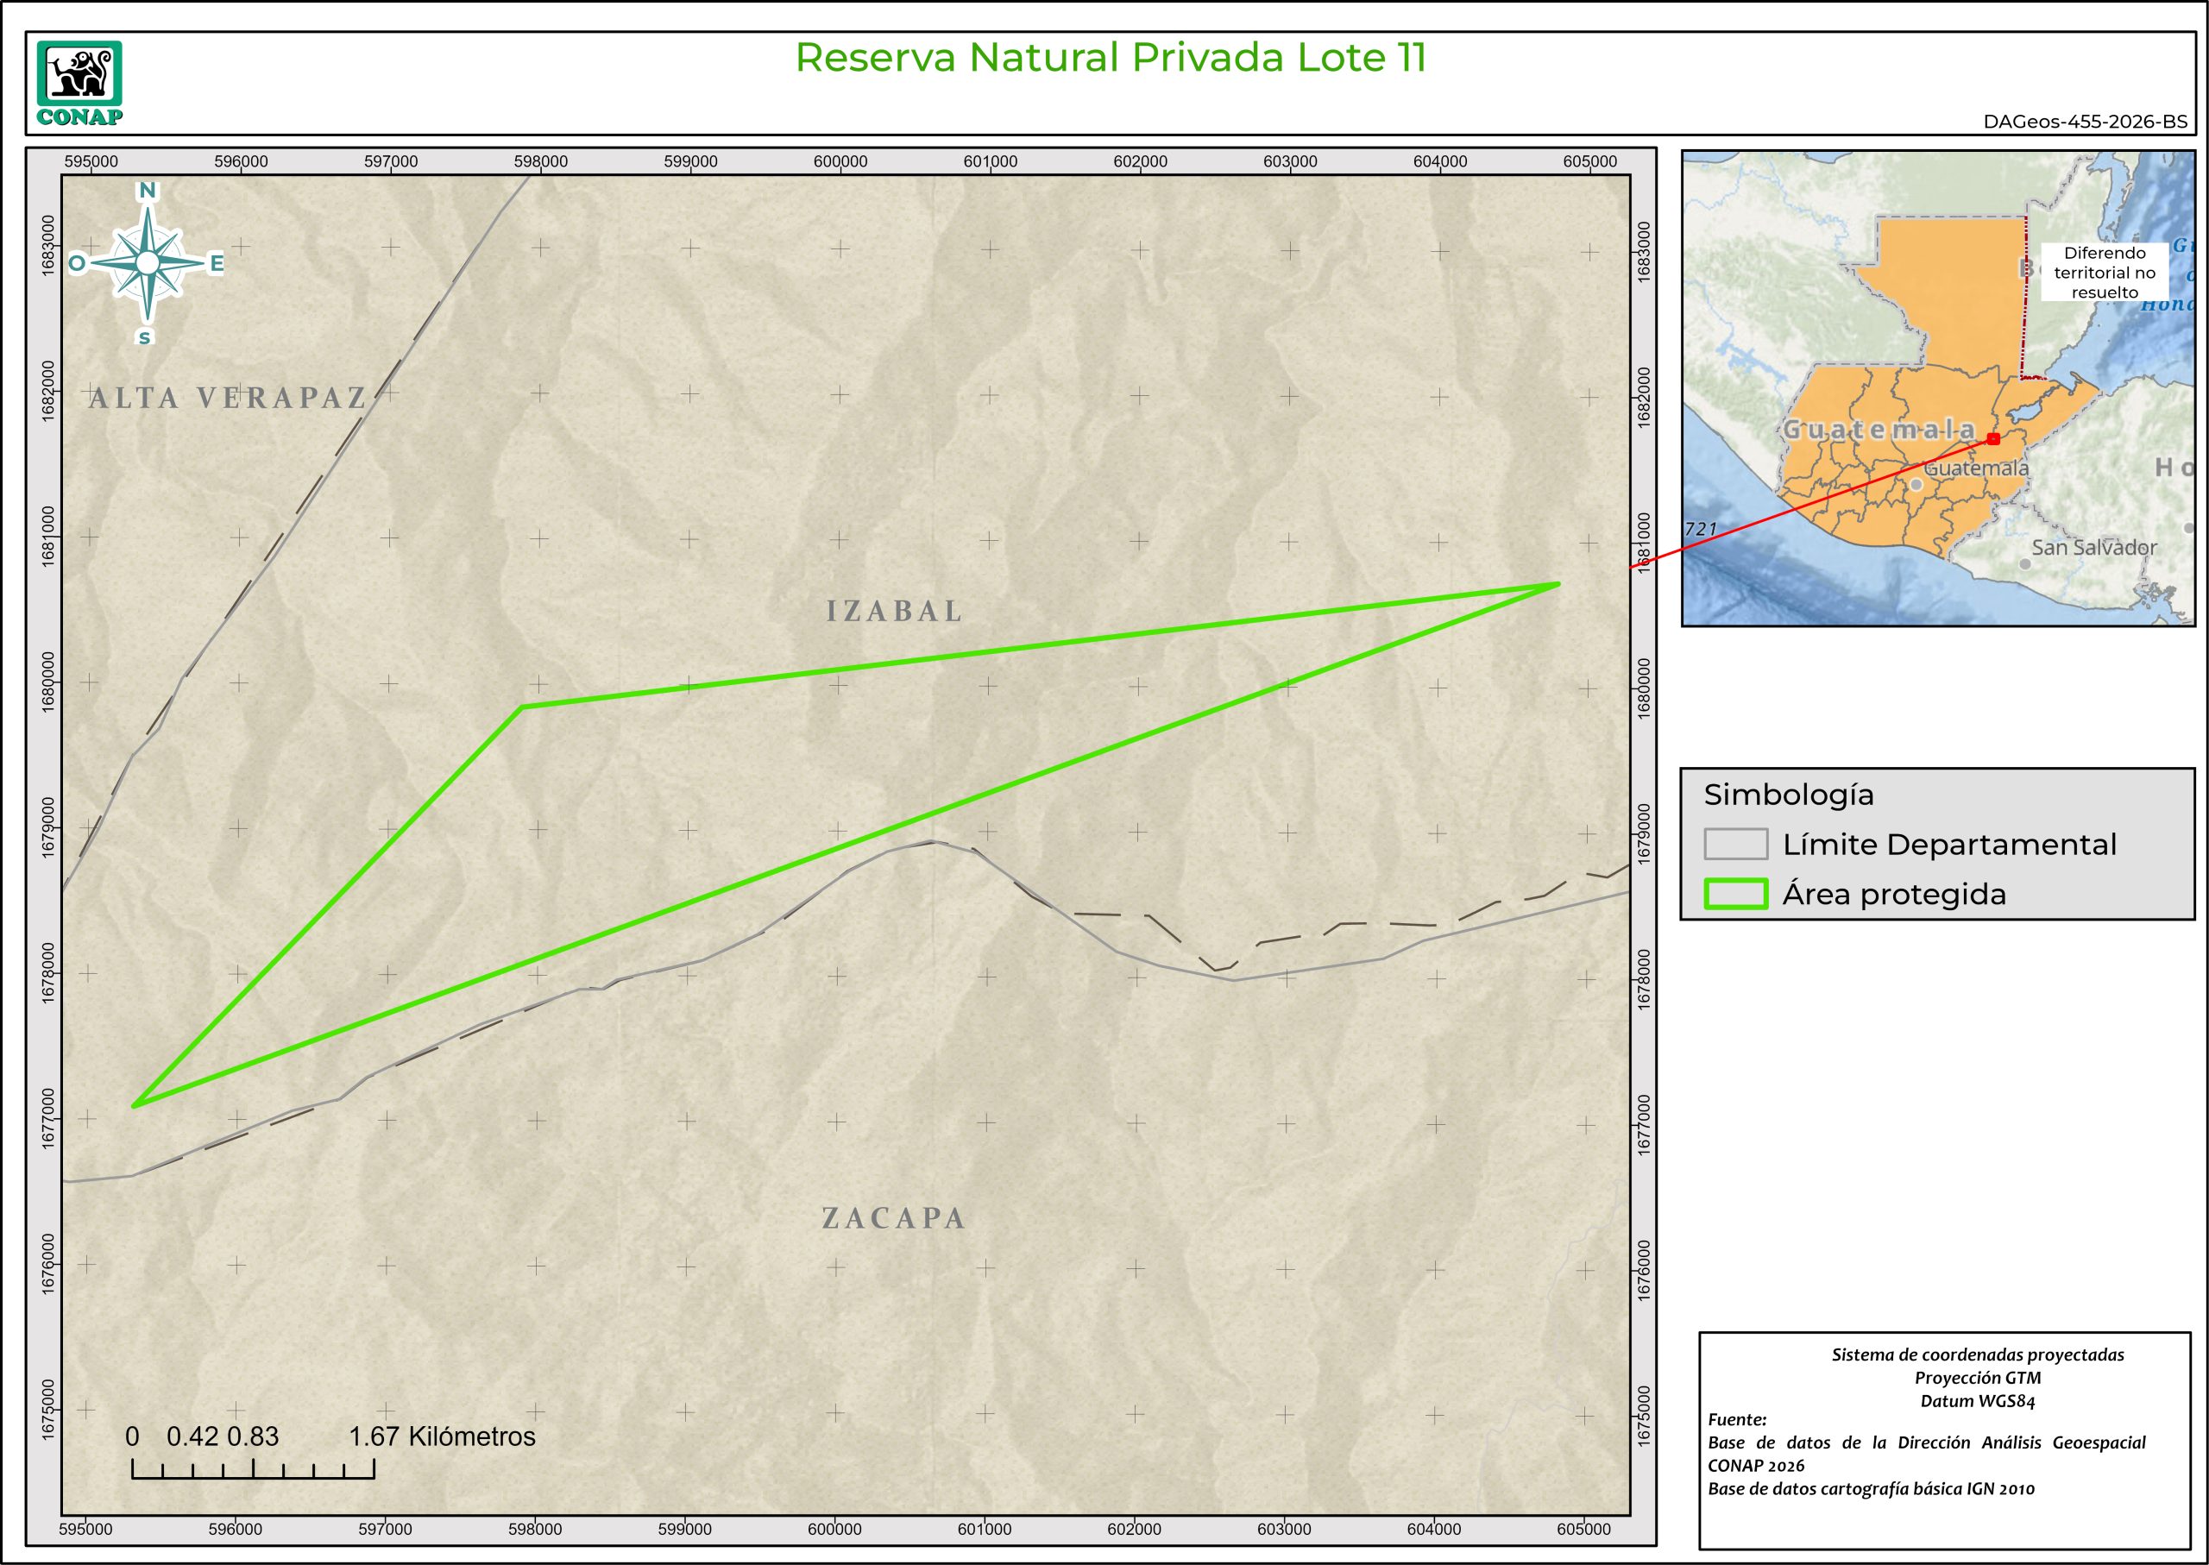Click the Simbología legend heading
2209x1565 pixels.
pyautogui.click(x=1789, y=795)
